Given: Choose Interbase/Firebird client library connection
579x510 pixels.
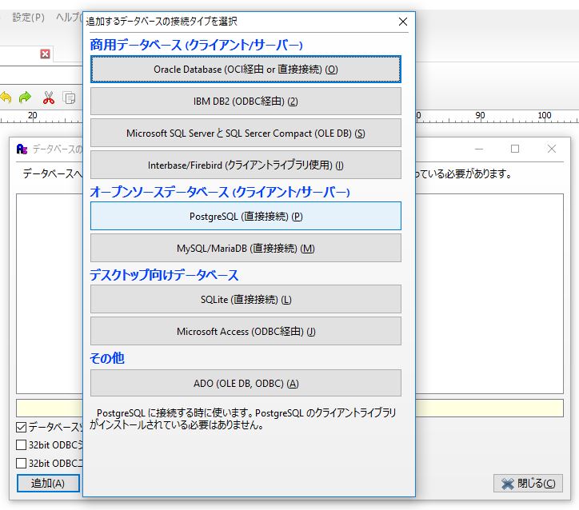Looking at the screenshot, I should tap(246, 165).
